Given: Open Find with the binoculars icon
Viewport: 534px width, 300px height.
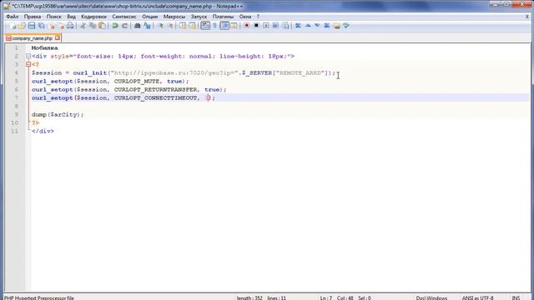Looking at the screenshot, I should (137, 26).
